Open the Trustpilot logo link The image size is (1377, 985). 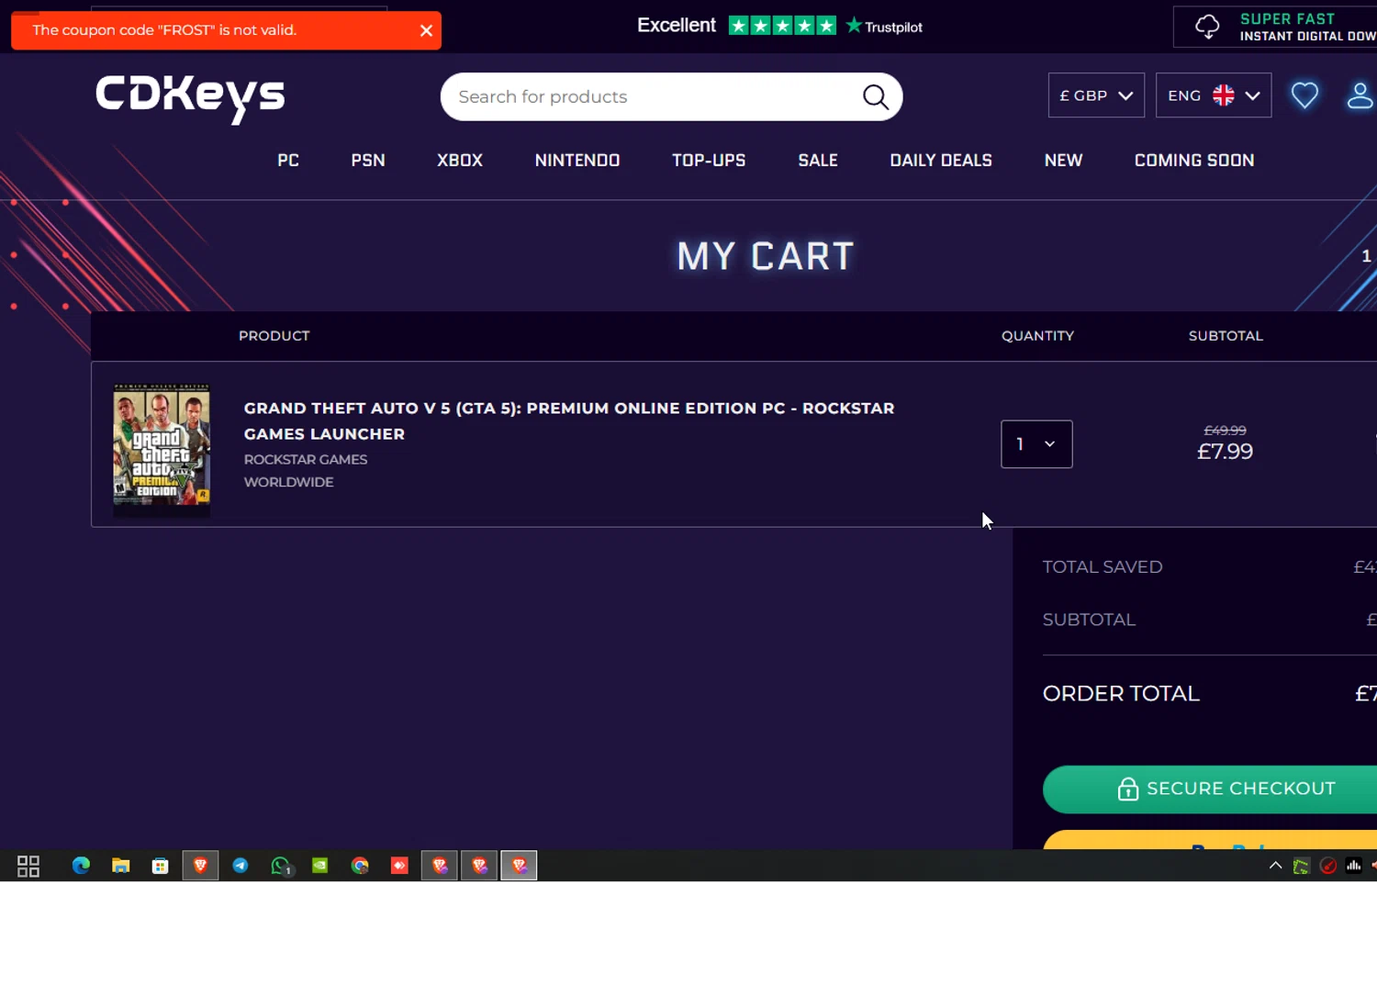(x=884, y=27)
